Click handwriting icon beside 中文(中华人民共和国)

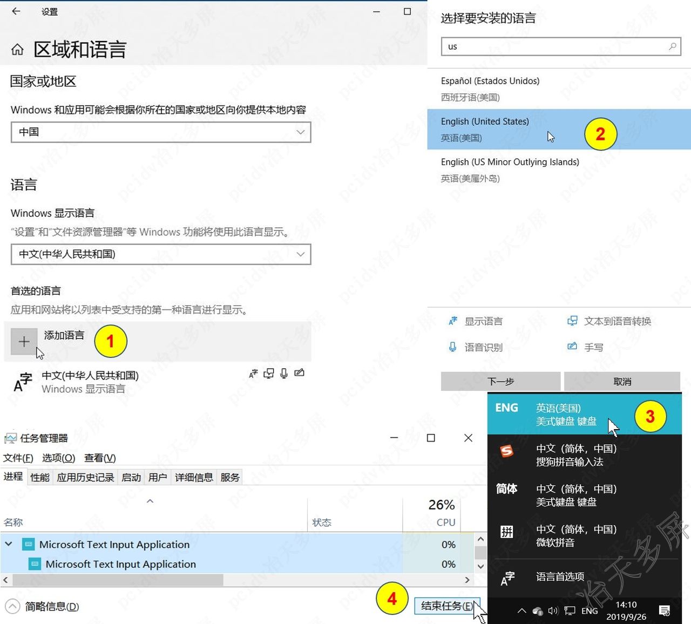pyautogui.click(x=299, y=372)
